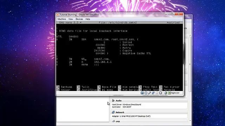This screenshot has width=225, height=126.
Task: Click the hard disk activity indicator icon
Action: click(x=142, y=93)
